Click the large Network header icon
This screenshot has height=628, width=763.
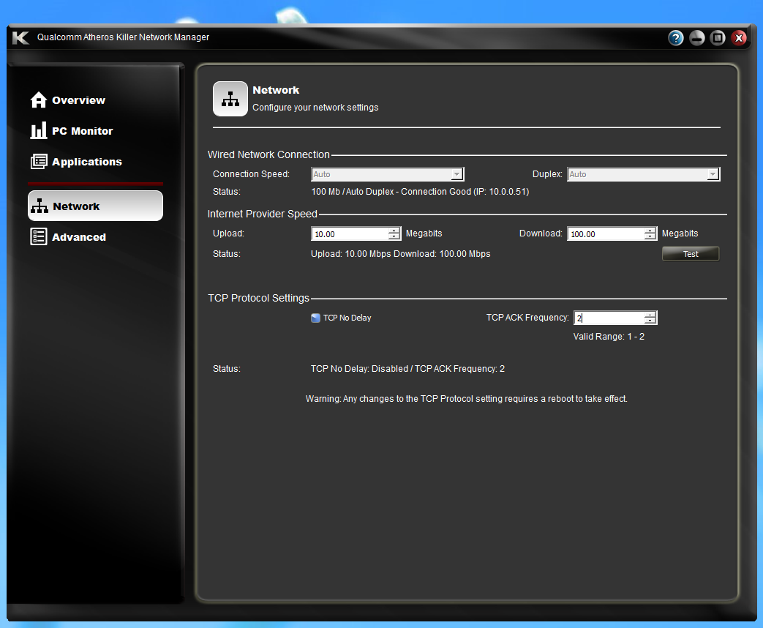coord(230,99)
